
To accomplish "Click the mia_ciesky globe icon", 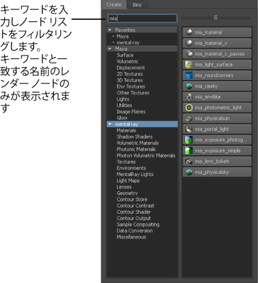I will [x=189, y=86].
